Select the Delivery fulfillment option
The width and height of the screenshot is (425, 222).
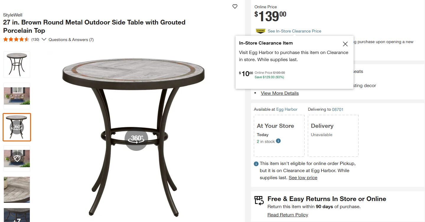tap(333, 136)
